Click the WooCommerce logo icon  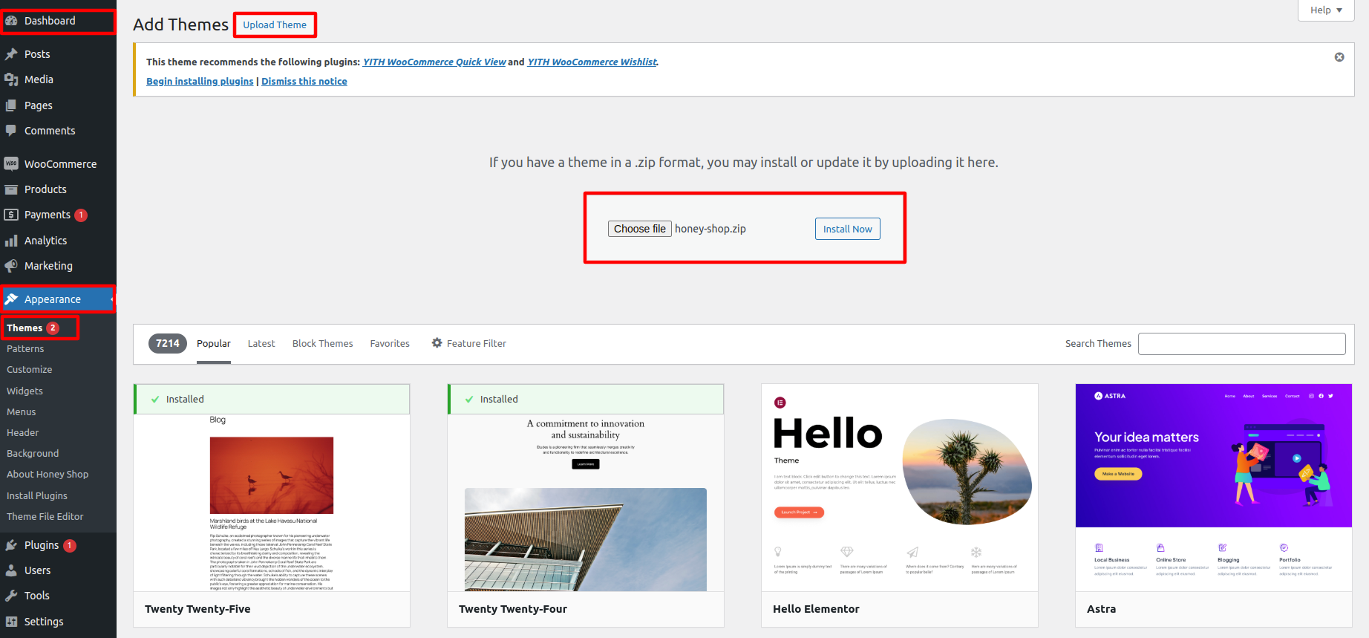pos(11,164)
